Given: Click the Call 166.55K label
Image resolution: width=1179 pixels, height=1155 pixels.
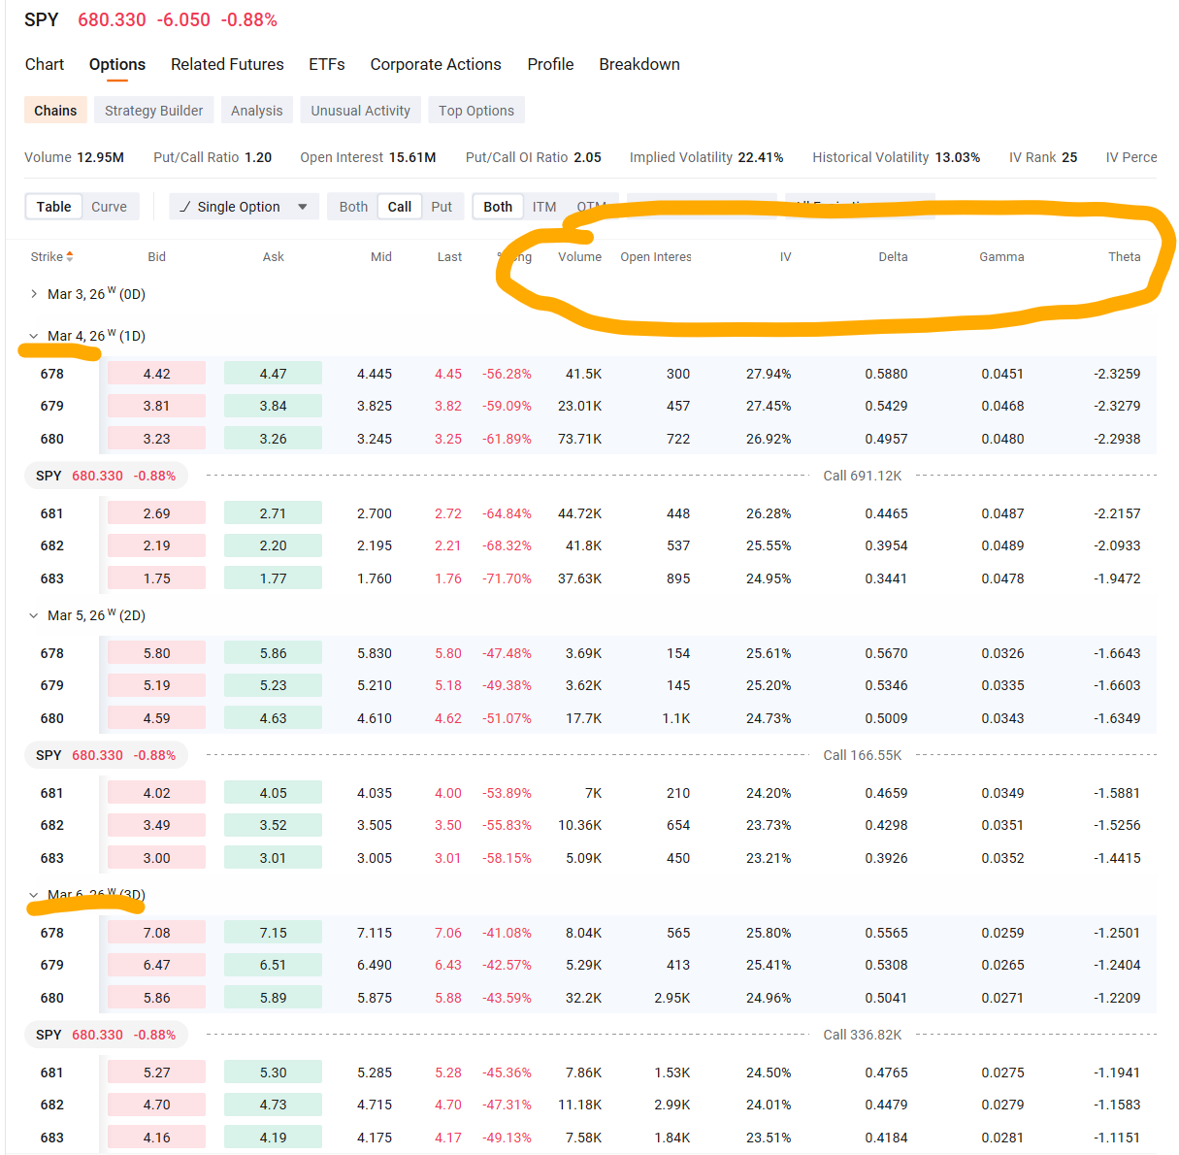Looking at the screenshot, I should pyautogui.click(x=863, y=755).
